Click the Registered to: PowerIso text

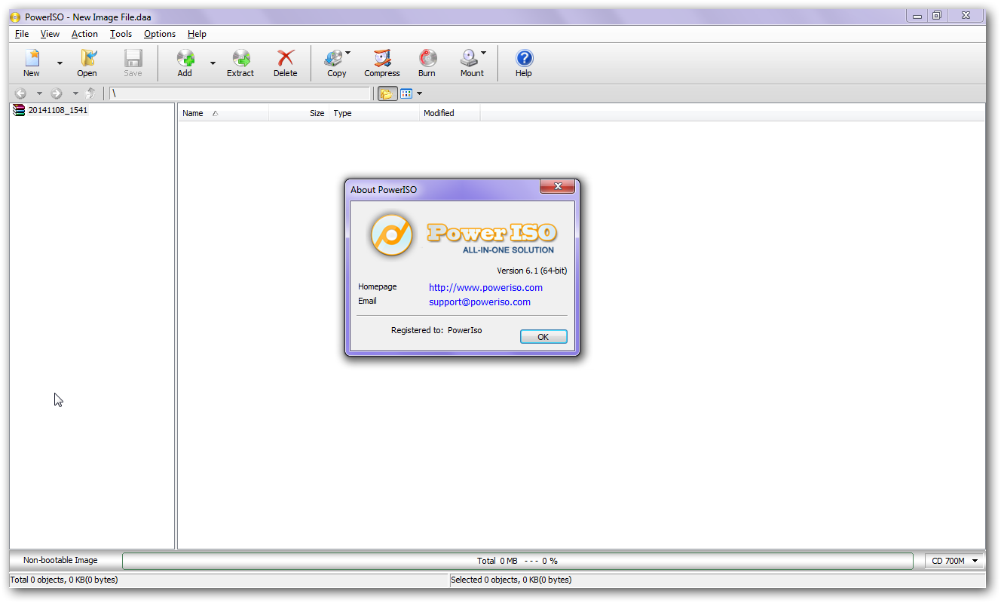pyautogui.click(x=436, y=330)
